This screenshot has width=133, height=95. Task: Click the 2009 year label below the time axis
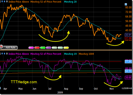pyautogui.click(x=60, y=93)
